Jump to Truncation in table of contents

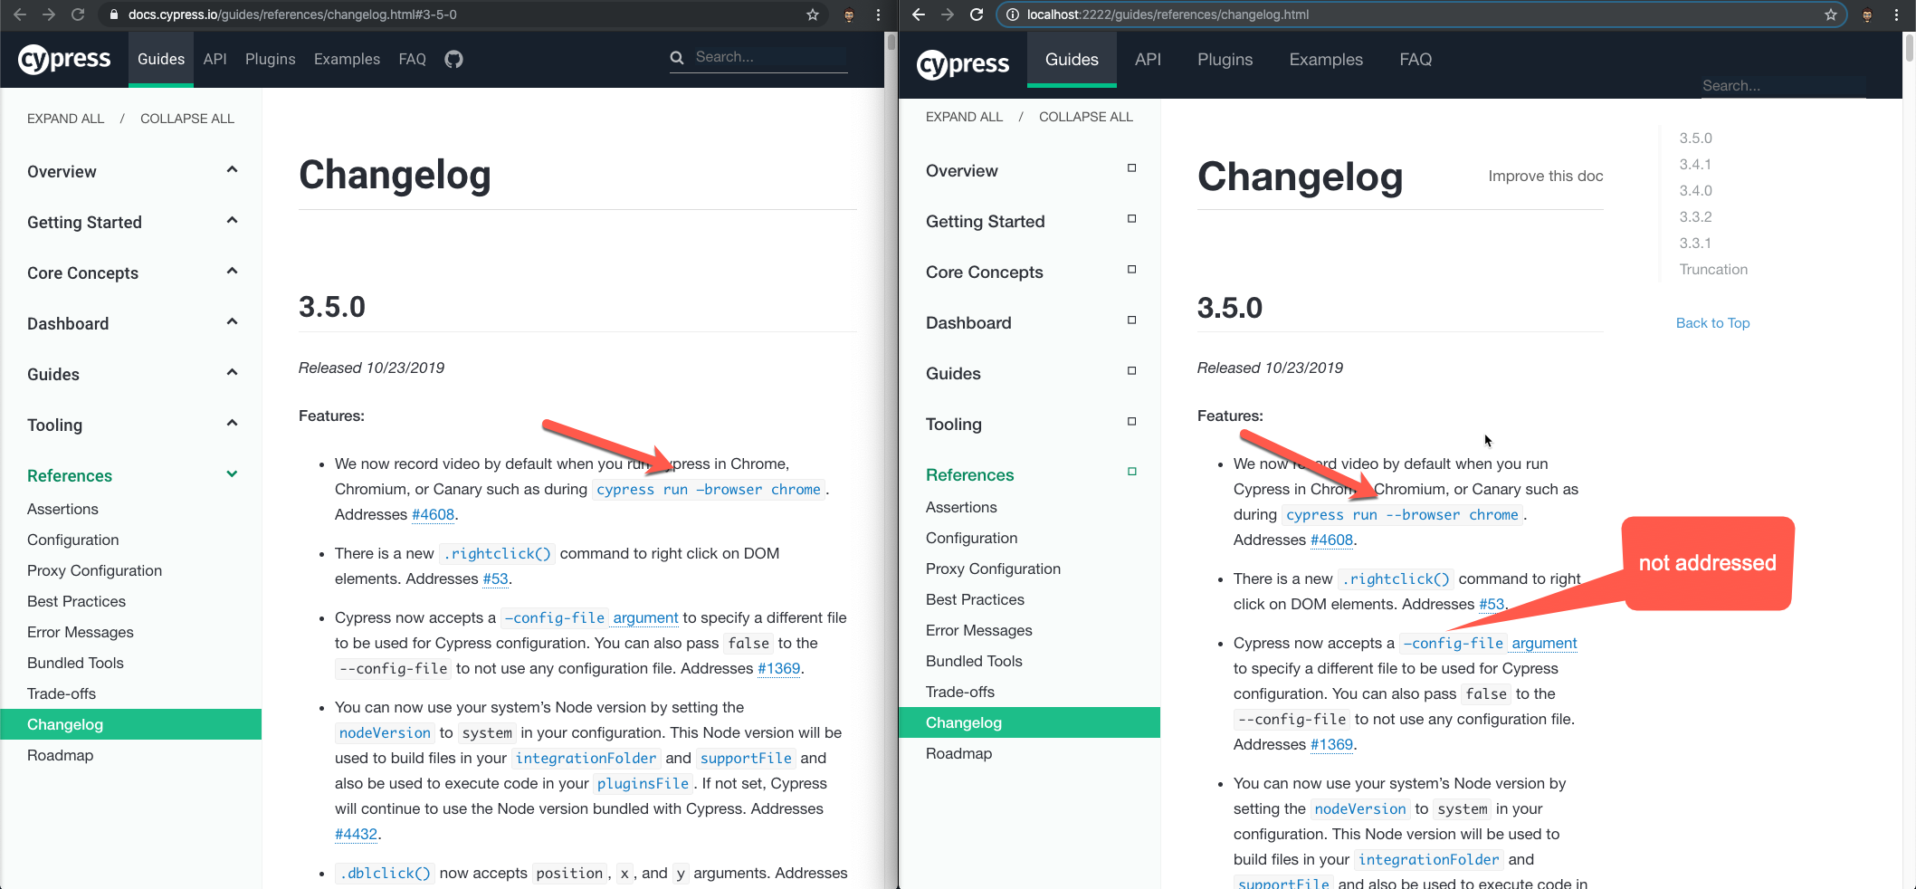(1713, 270)
